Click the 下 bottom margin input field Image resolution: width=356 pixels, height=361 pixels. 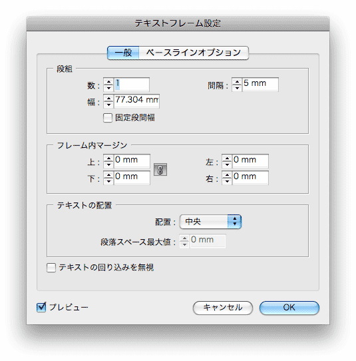(x=132, y=178)
